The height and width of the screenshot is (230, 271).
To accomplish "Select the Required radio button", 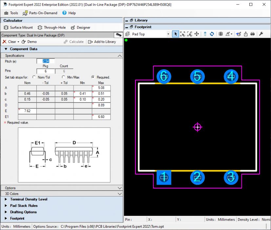I will [93, 77].
